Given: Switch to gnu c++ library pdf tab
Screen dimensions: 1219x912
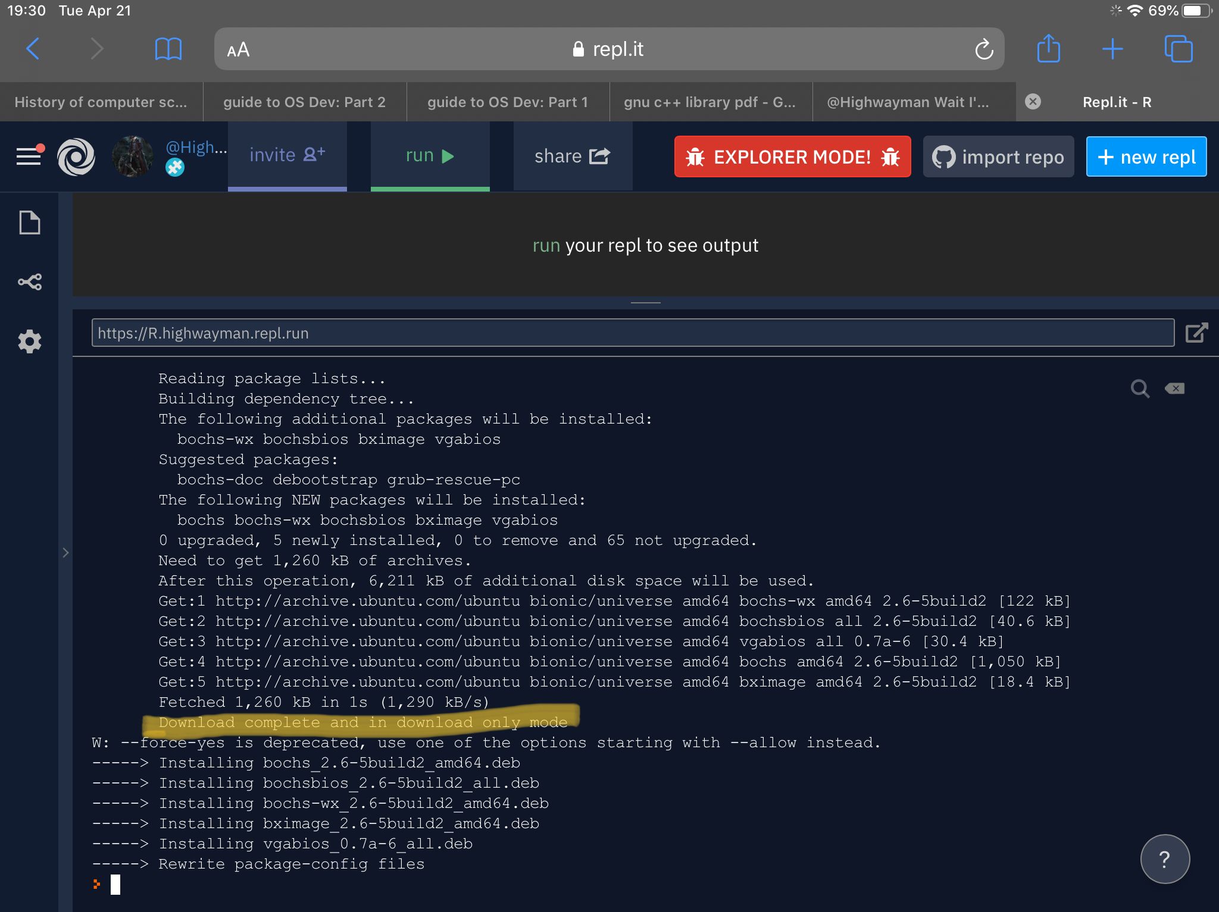Looking at the screenshot, I should [711, 102].
